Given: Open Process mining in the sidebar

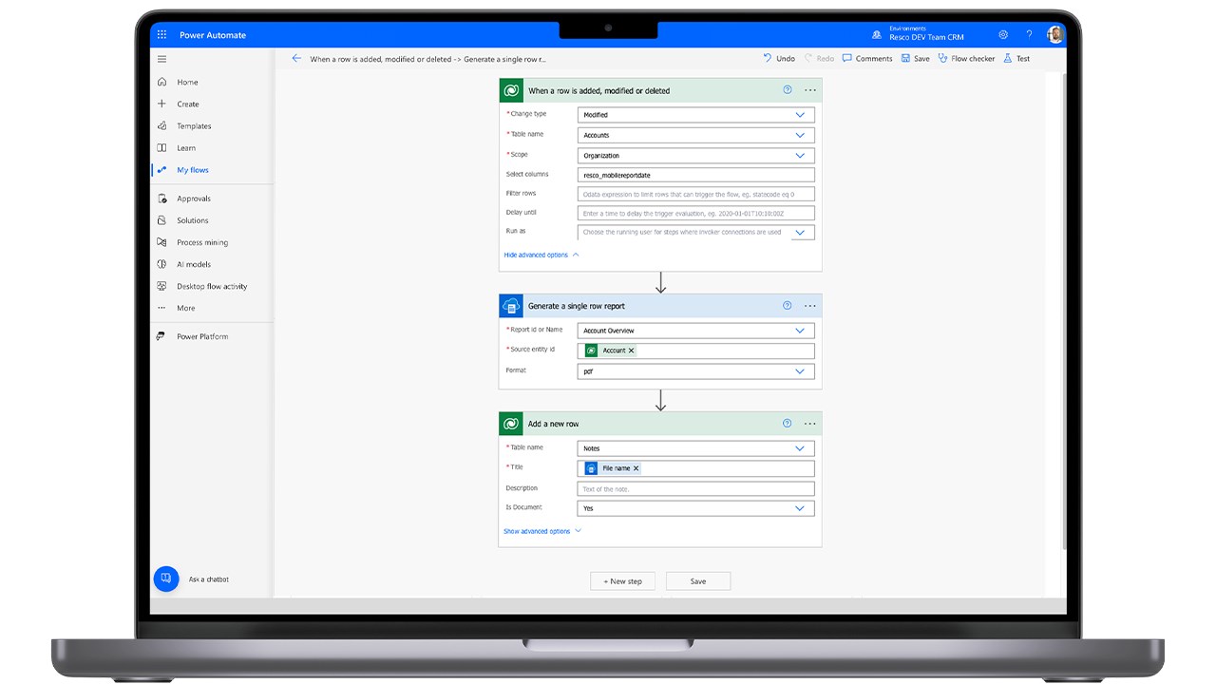Looking at the screenshot, I should pyautogui.click(x=202, y=242).
